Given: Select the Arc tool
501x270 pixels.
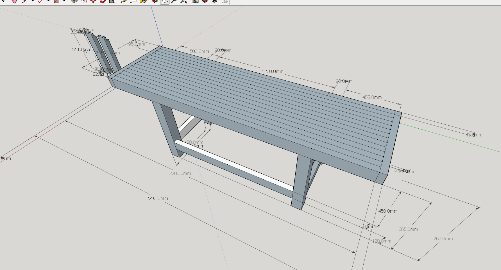Looking at the screenshot, I should pos(40,1).
